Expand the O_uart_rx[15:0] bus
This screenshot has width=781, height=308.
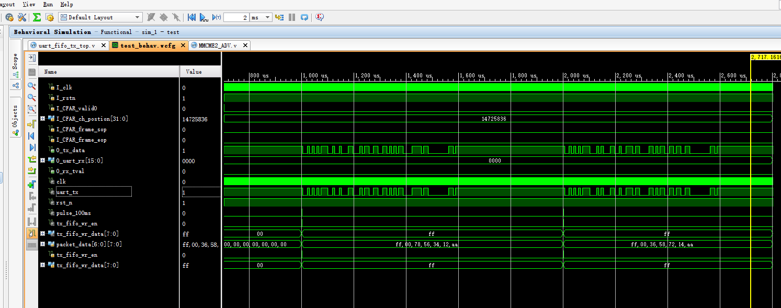[x=43, y=161]
